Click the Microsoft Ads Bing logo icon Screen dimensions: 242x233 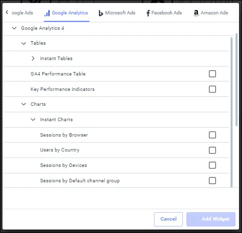pos(100,13)
